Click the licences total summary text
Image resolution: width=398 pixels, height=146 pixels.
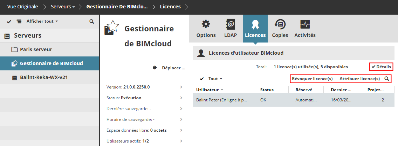[x=311, y=67]
